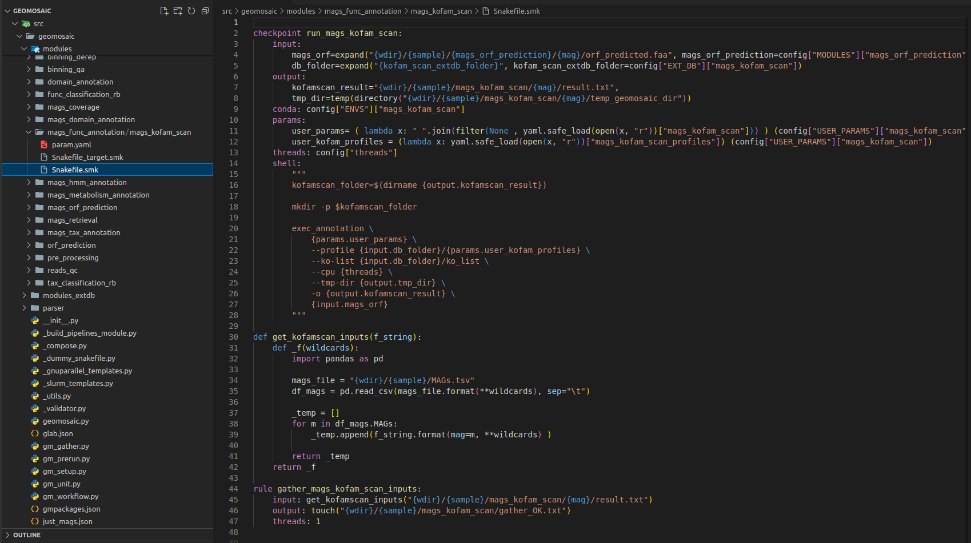971x543 pixels.
Task: Click the mags_func_annotation breadcrumb
Action: (363, 11)
